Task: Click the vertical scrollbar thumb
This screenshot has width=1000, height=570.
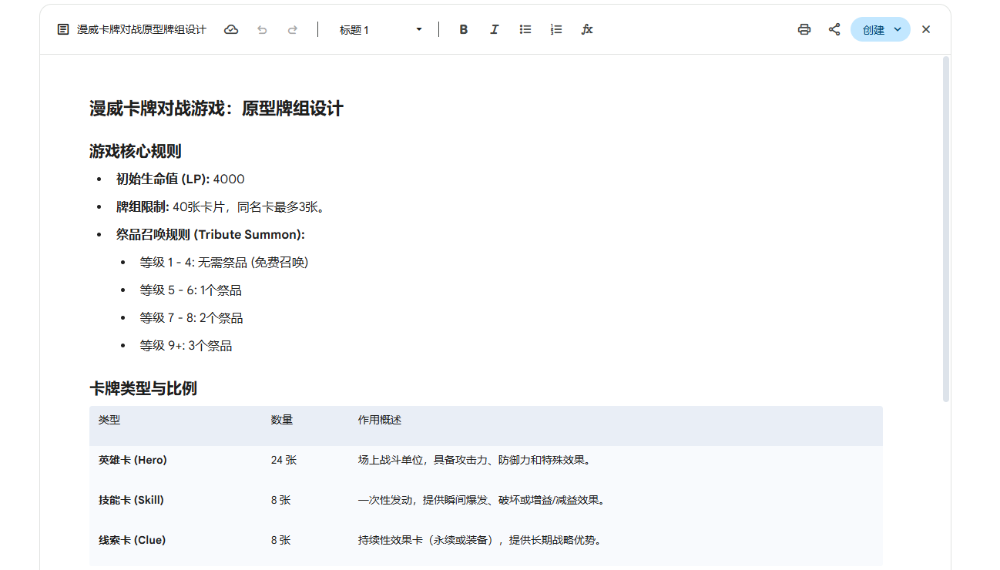Action: [x=946, y=228]
